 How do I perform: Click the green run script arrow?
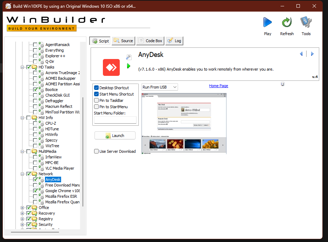pos(129,66)
